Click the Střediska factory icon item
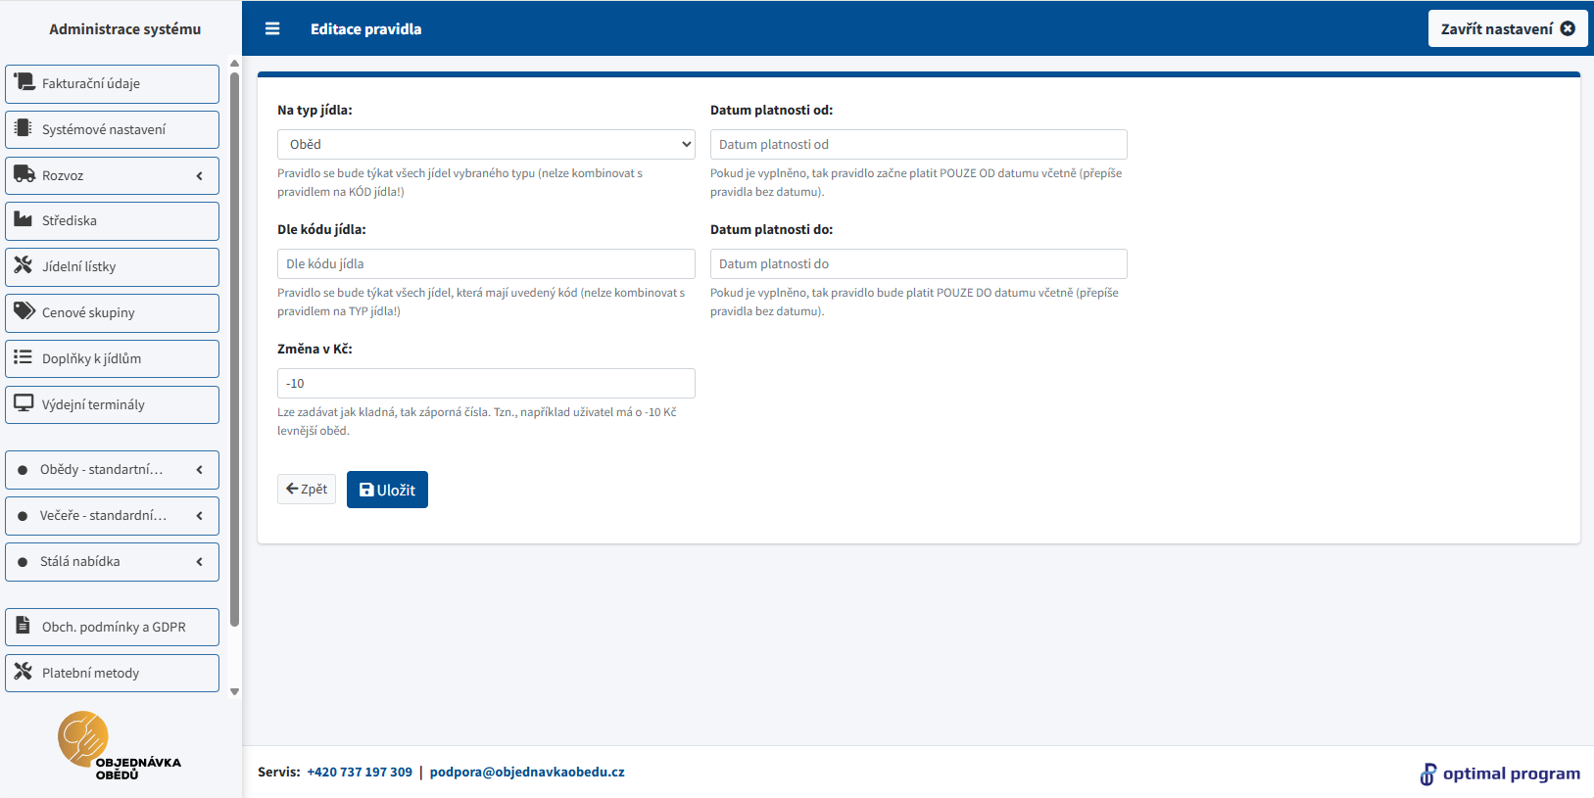This screenshot has width=1594, height=798. (112, 221)
